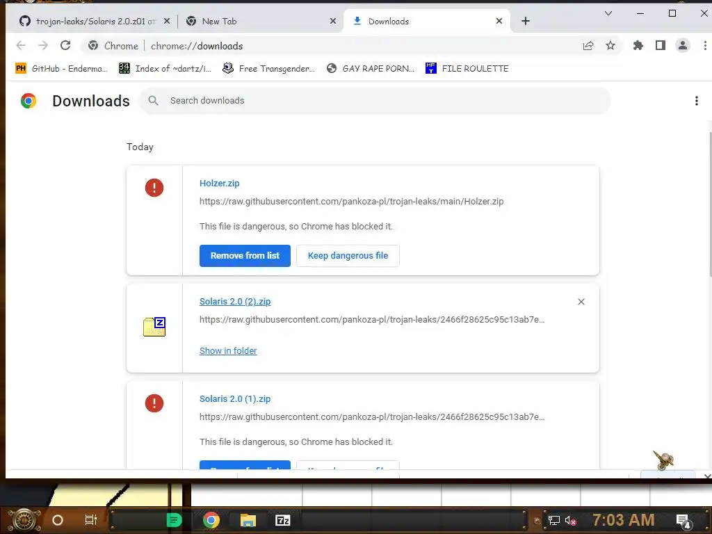
Task: Switch to the New Tab tab
Action: [219, 21]
